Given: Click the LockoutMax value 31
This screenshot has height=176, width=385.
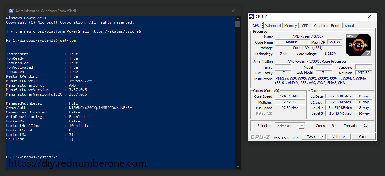Looking at the screenshot, I should [x=71, y=135].
